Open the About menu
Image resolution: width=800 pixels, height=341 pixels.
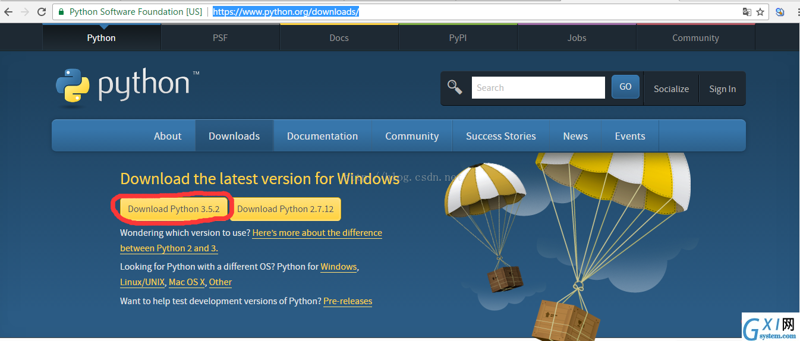(168, 136)
